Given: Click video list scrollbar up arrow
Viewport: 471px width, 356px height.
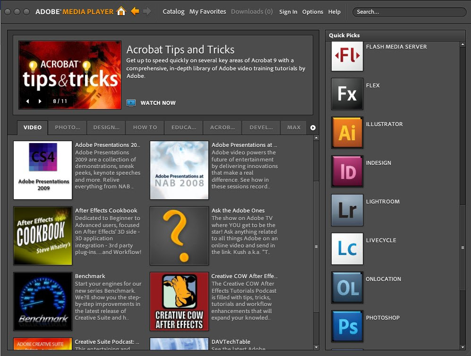Looking at the screenshot, I should [316, 138].
